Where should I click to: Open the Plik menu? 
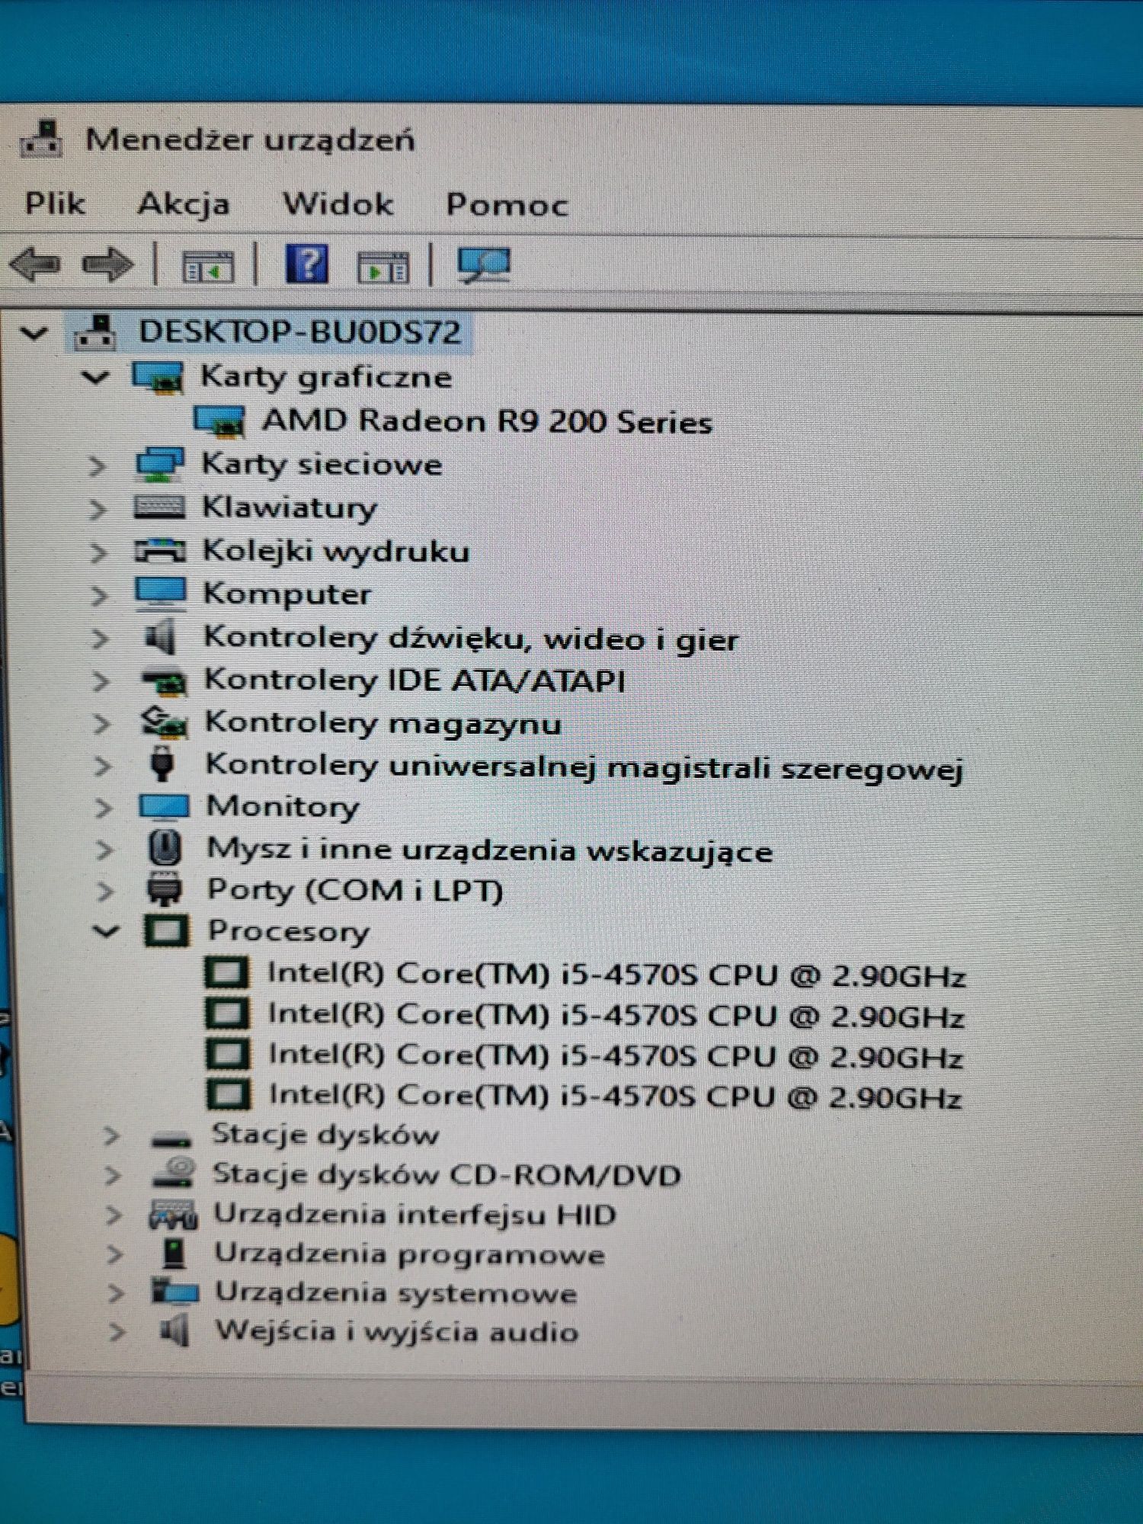pyautogui.click(x=54, y=203)
